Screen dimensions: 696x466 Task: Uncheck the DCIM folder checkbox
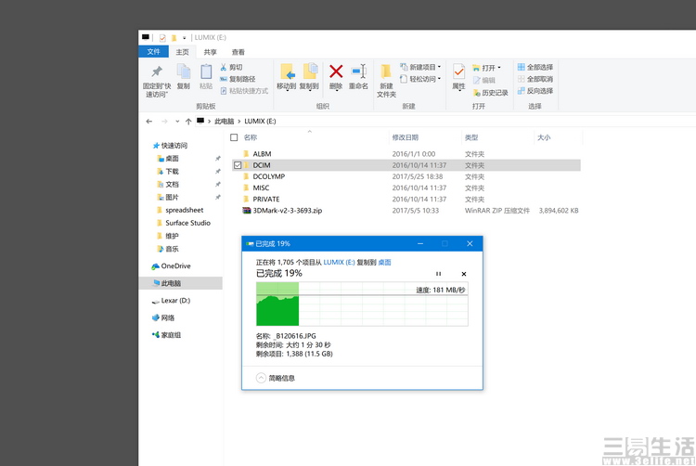point(238,165)
